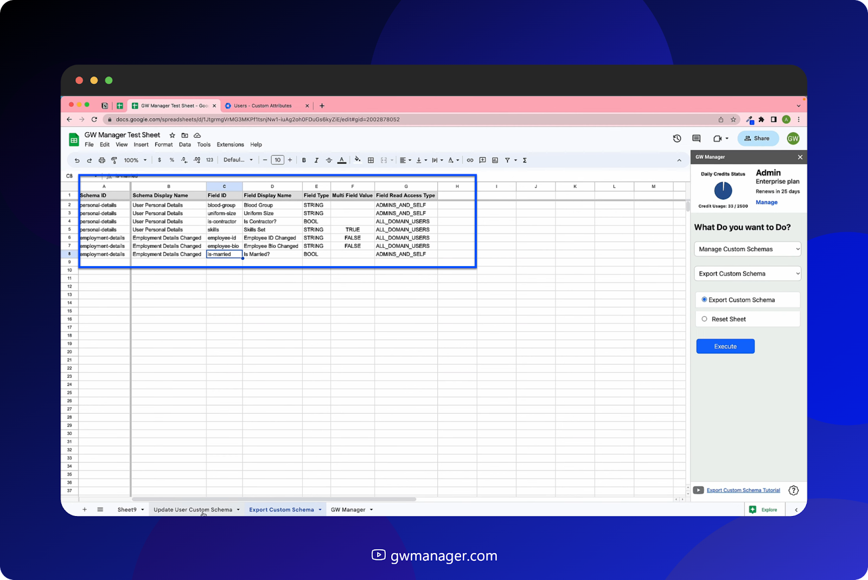Screen dimensions: 868x580
Task: Decrease font size with the minus button
Action: 265,160
